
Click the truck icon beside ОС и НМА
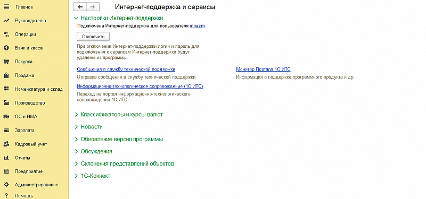(6, 117)
